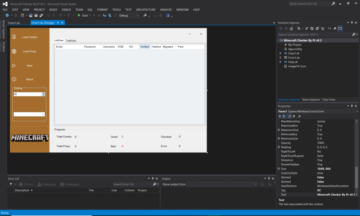This screenshot has width=360, height=216.
Task: Open the DEBUG menu
Action: point(66,9)
